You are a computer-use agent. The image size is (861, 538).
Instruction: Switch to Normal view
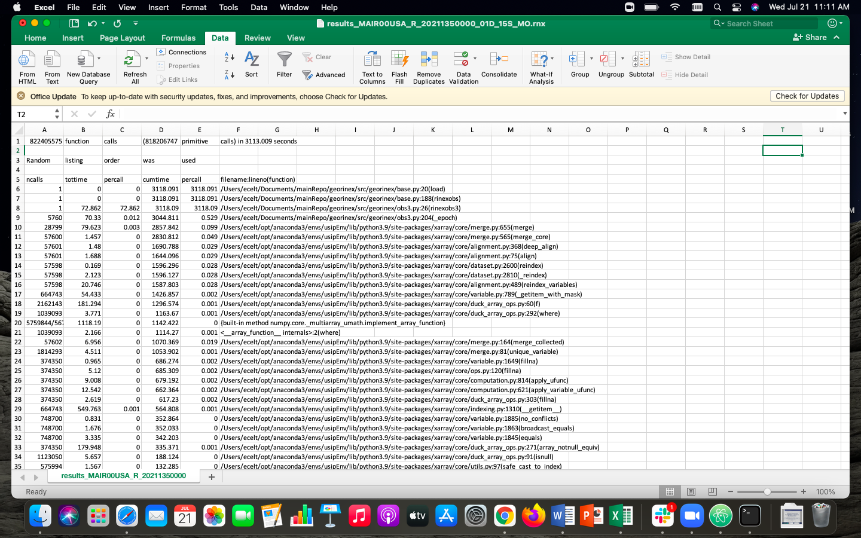(670, 491)
